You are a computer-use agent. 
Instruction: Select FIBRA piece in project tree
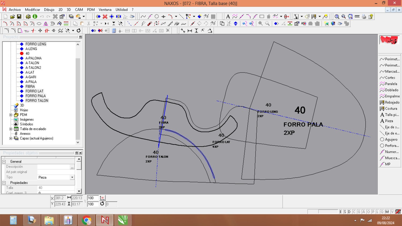coord(30,86)
